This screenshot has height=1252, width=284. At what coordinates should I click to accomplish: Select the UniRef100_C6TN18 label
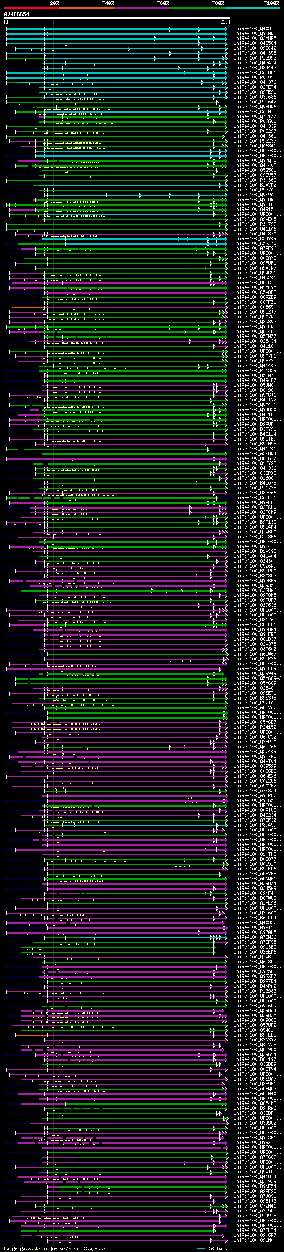coord(254,112)
